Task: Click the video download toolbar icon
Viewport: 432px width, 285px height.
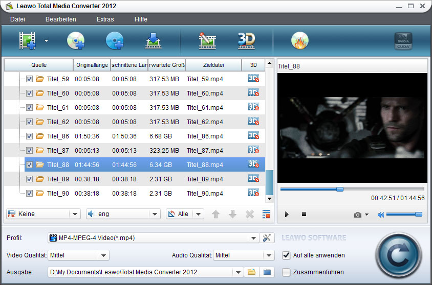Action: pos(153,41)
